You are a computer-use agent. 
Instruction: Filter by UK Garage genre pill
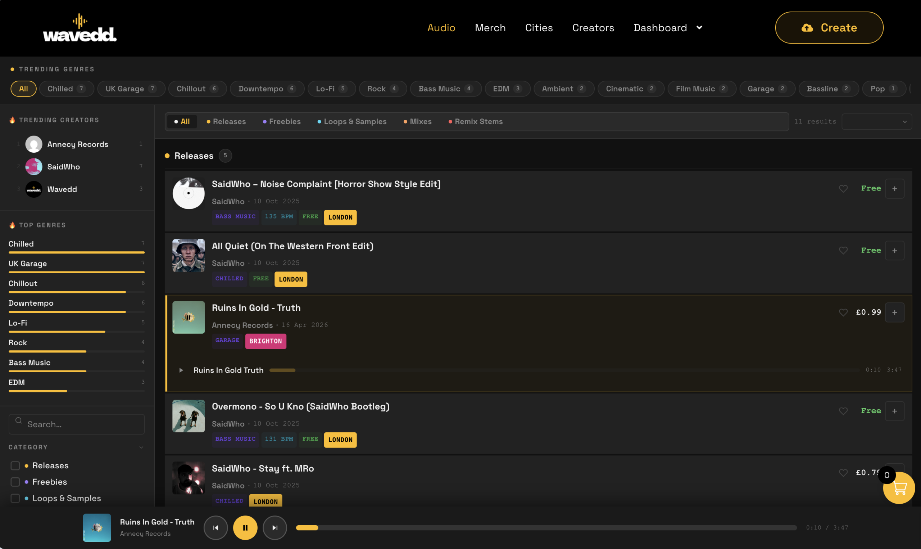tap(131, 89)
